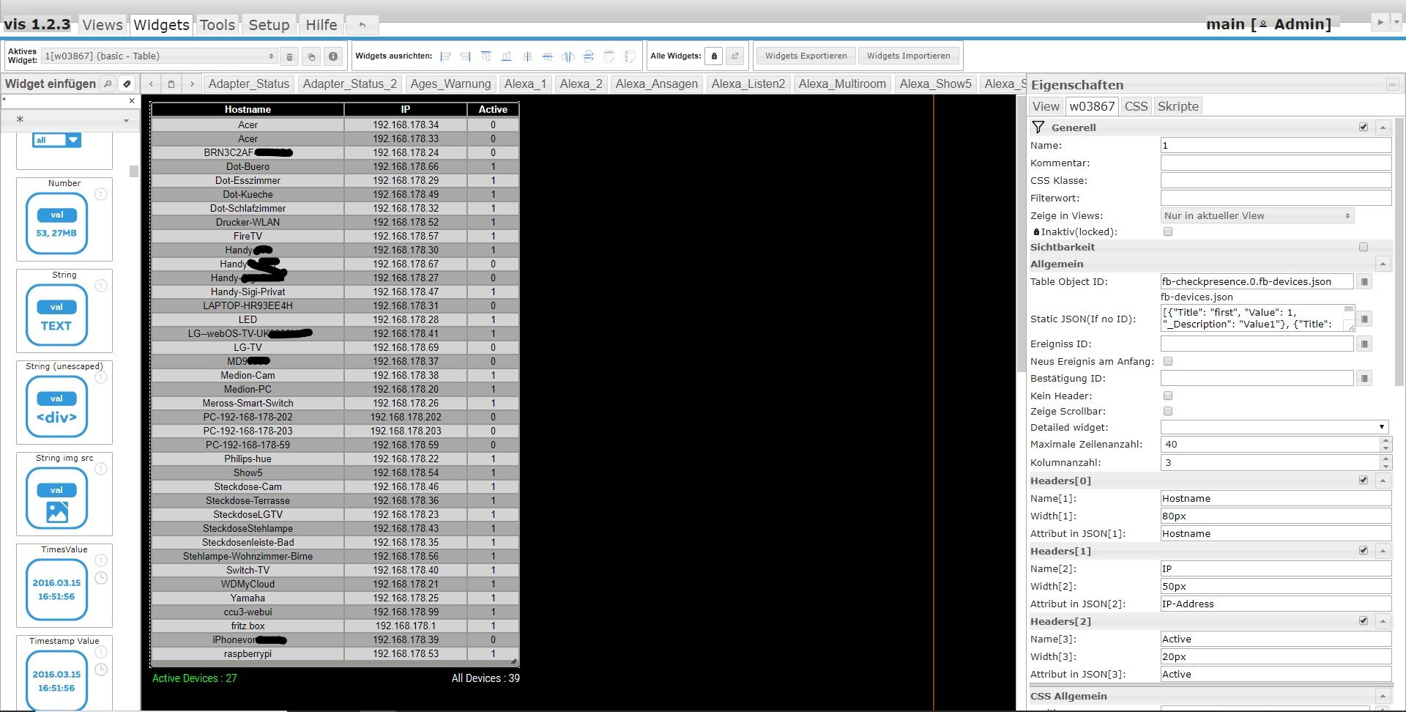Select the Number widget thumbnail
The image size is (1406, 712).
64,219
